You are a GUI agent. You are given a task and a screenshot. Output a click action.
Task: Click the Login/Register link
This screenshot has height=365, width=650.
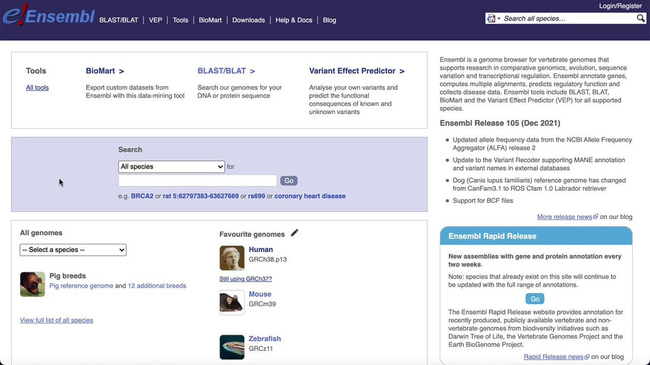tap(620, 6)
